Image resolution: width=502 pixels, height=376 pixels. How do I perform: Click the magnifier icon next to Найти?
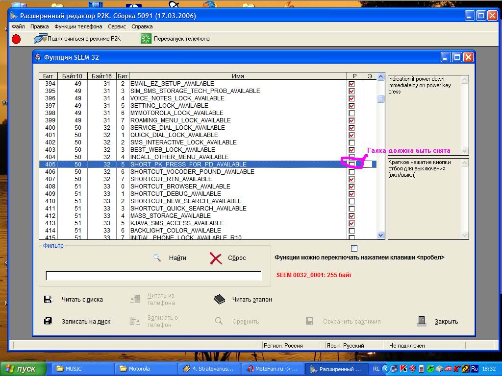click(x=157, y=258)
